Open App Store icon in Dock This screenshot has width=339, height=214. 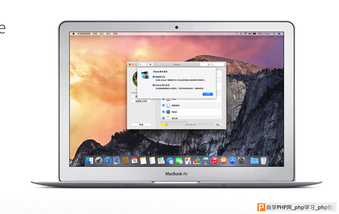[x=232, y=161]
